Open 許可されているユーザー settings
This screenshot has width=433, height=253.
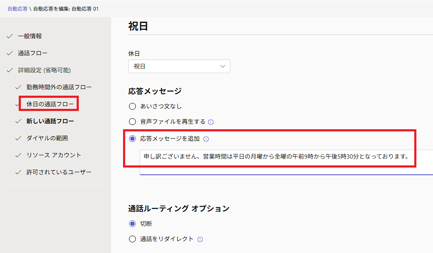point(59,172)
